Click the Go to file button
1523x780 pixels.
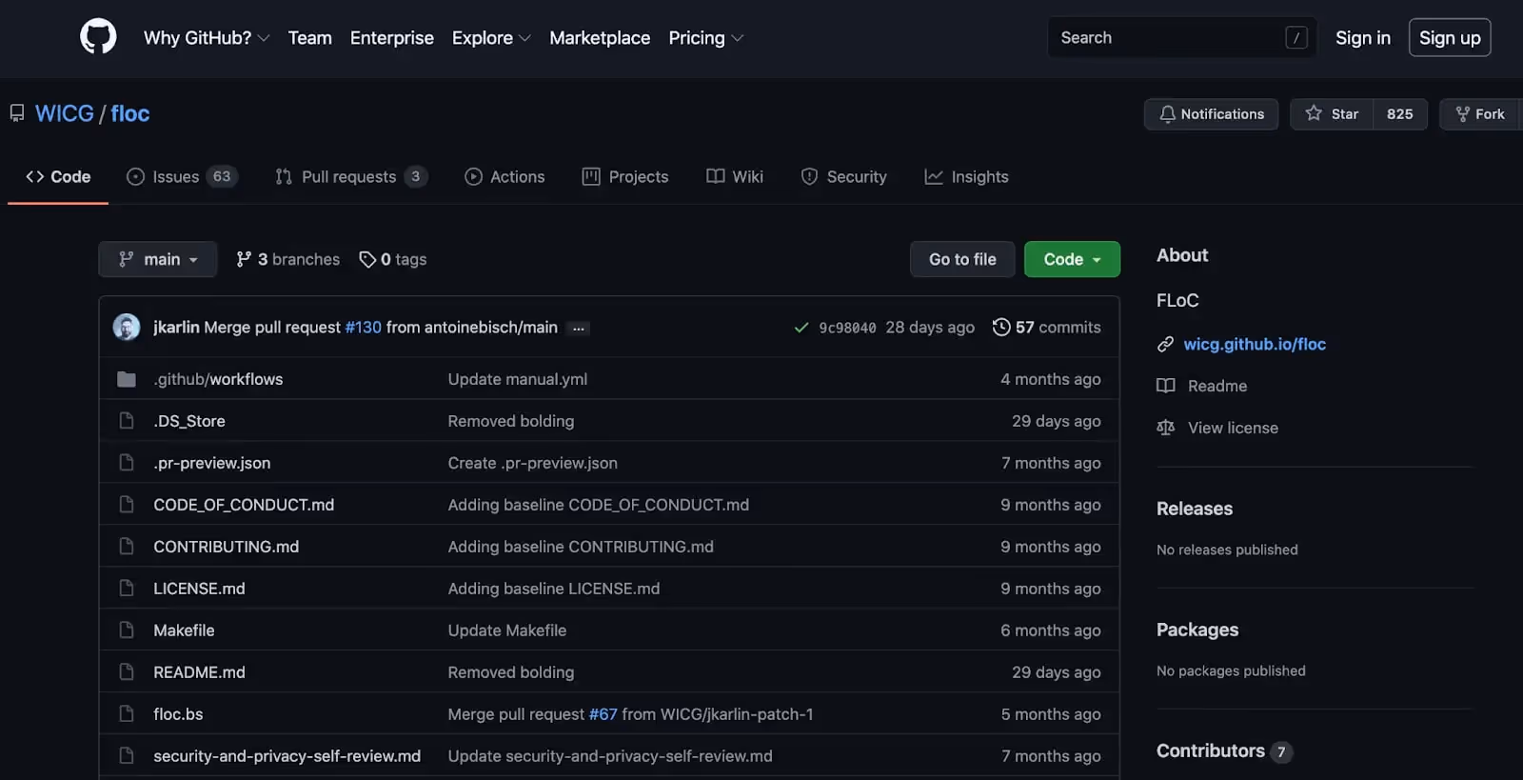click(962, 259)
